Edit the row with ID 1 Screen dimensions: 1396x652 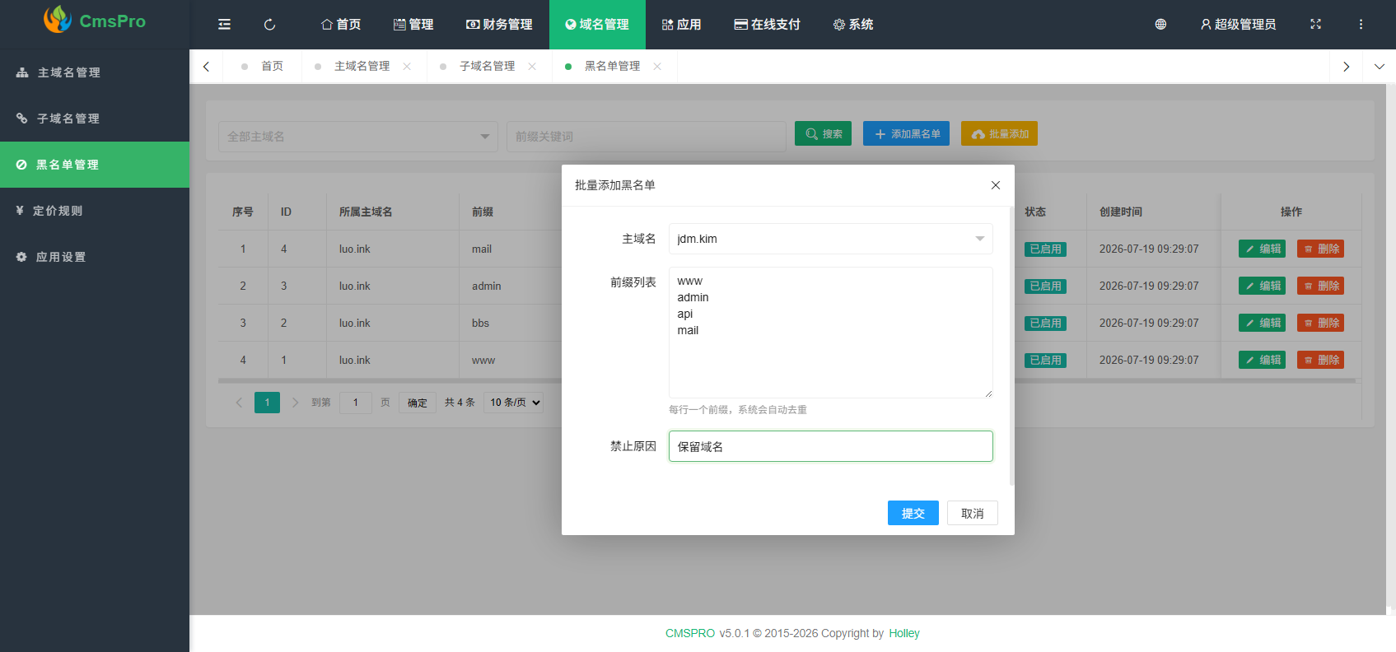(x=1262, y=360)
